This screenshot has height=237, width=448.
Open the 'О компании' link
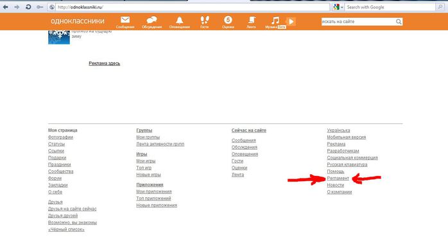tap(340, 192)
